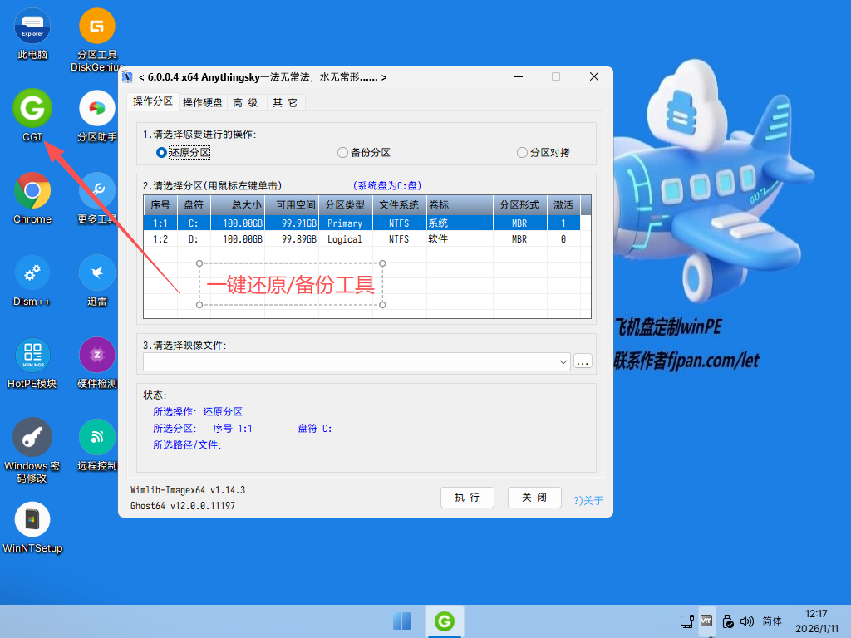Screen dimensions: 851x638
Task: Launch the CGI backup tool
Action: 32,109
